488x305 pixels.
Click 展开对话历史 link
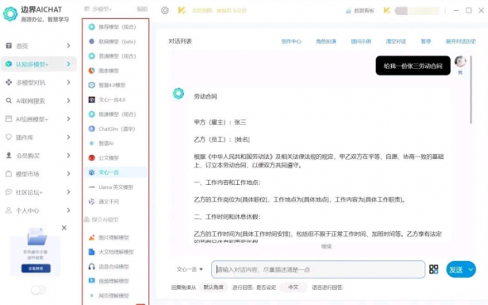[x=461, y=41]
